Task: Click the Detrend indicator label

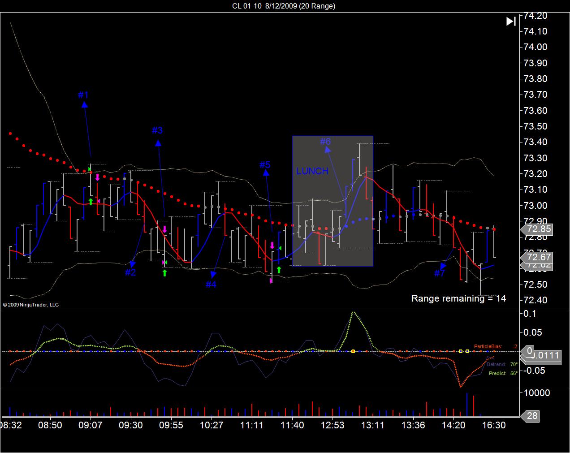Action: tap(496, 364)
